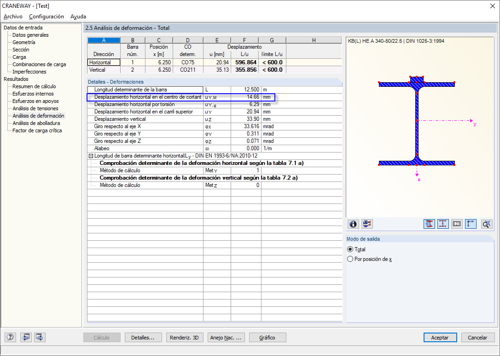Click the Resultados tree heading
This screenshot has width=500, height=356.
(x=16, y=79)
